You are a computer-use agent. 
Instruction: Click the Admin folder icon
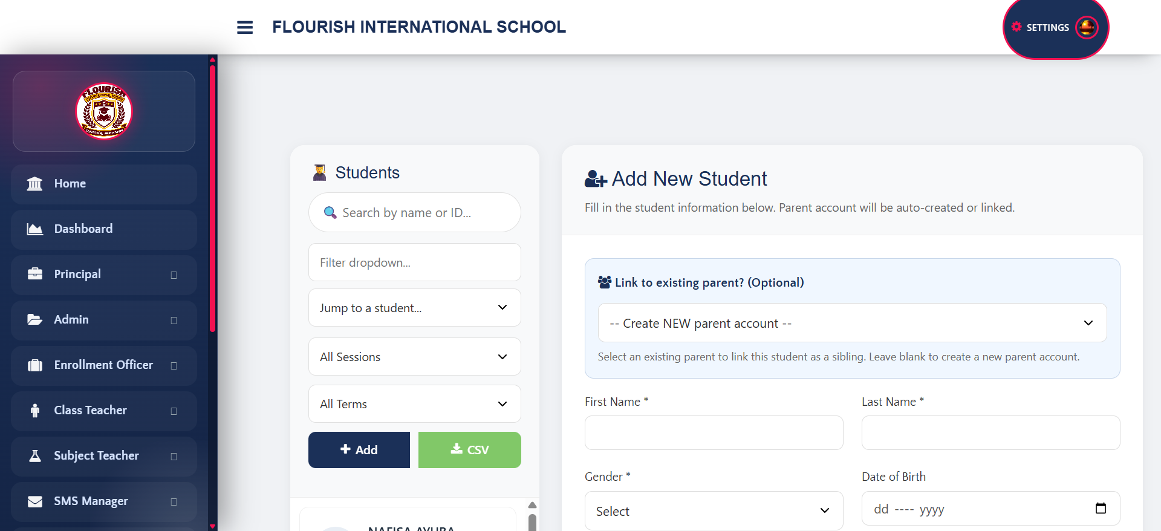35,319
